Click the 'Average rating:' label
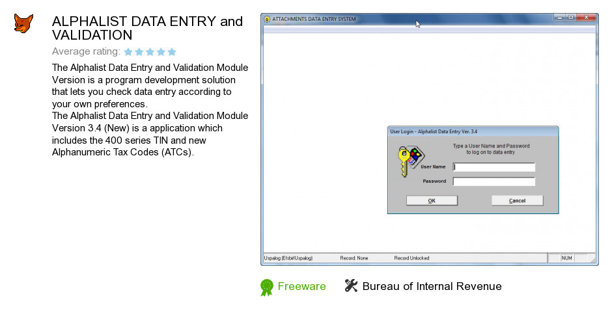The height and width of the screenshot is (316, 612). (x=86, y=51)
